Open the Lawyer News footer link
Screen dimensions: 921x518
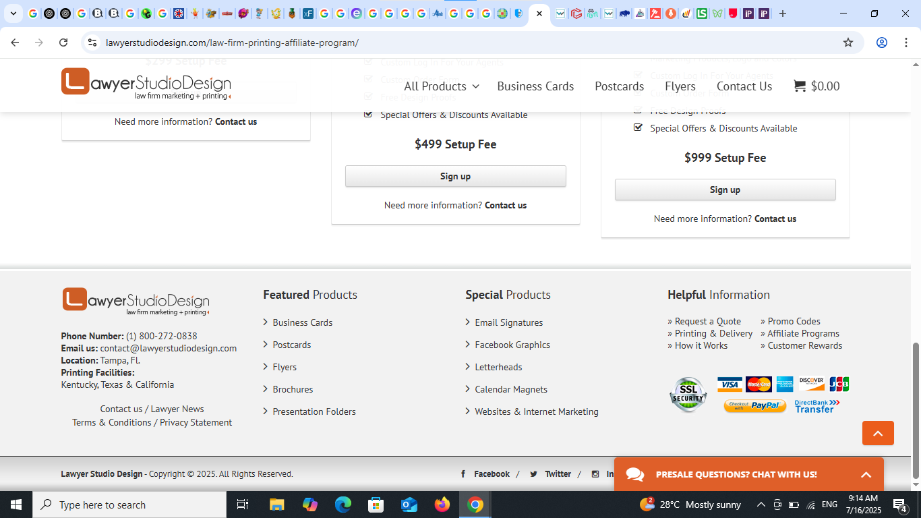click(177, 409)
